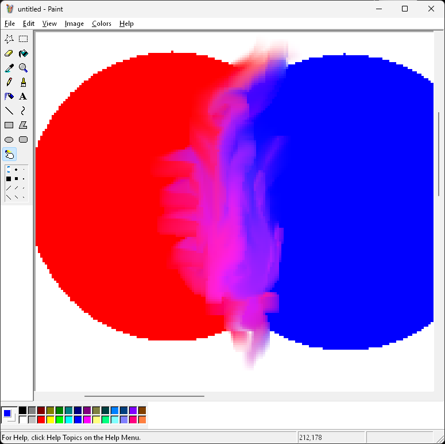Screen dimensions: 445x444
Task: Open the File menu
Action: click(x=10, y=24)
